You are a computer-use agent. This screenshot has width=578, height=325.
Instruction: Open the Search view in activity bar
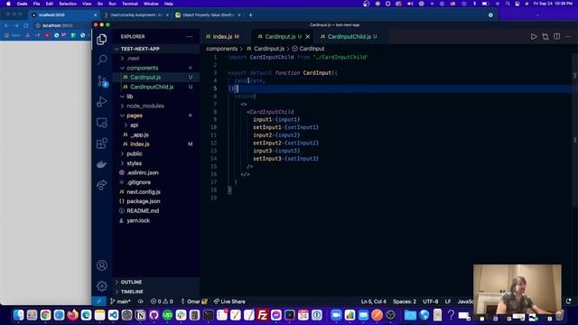coord(102,60)
